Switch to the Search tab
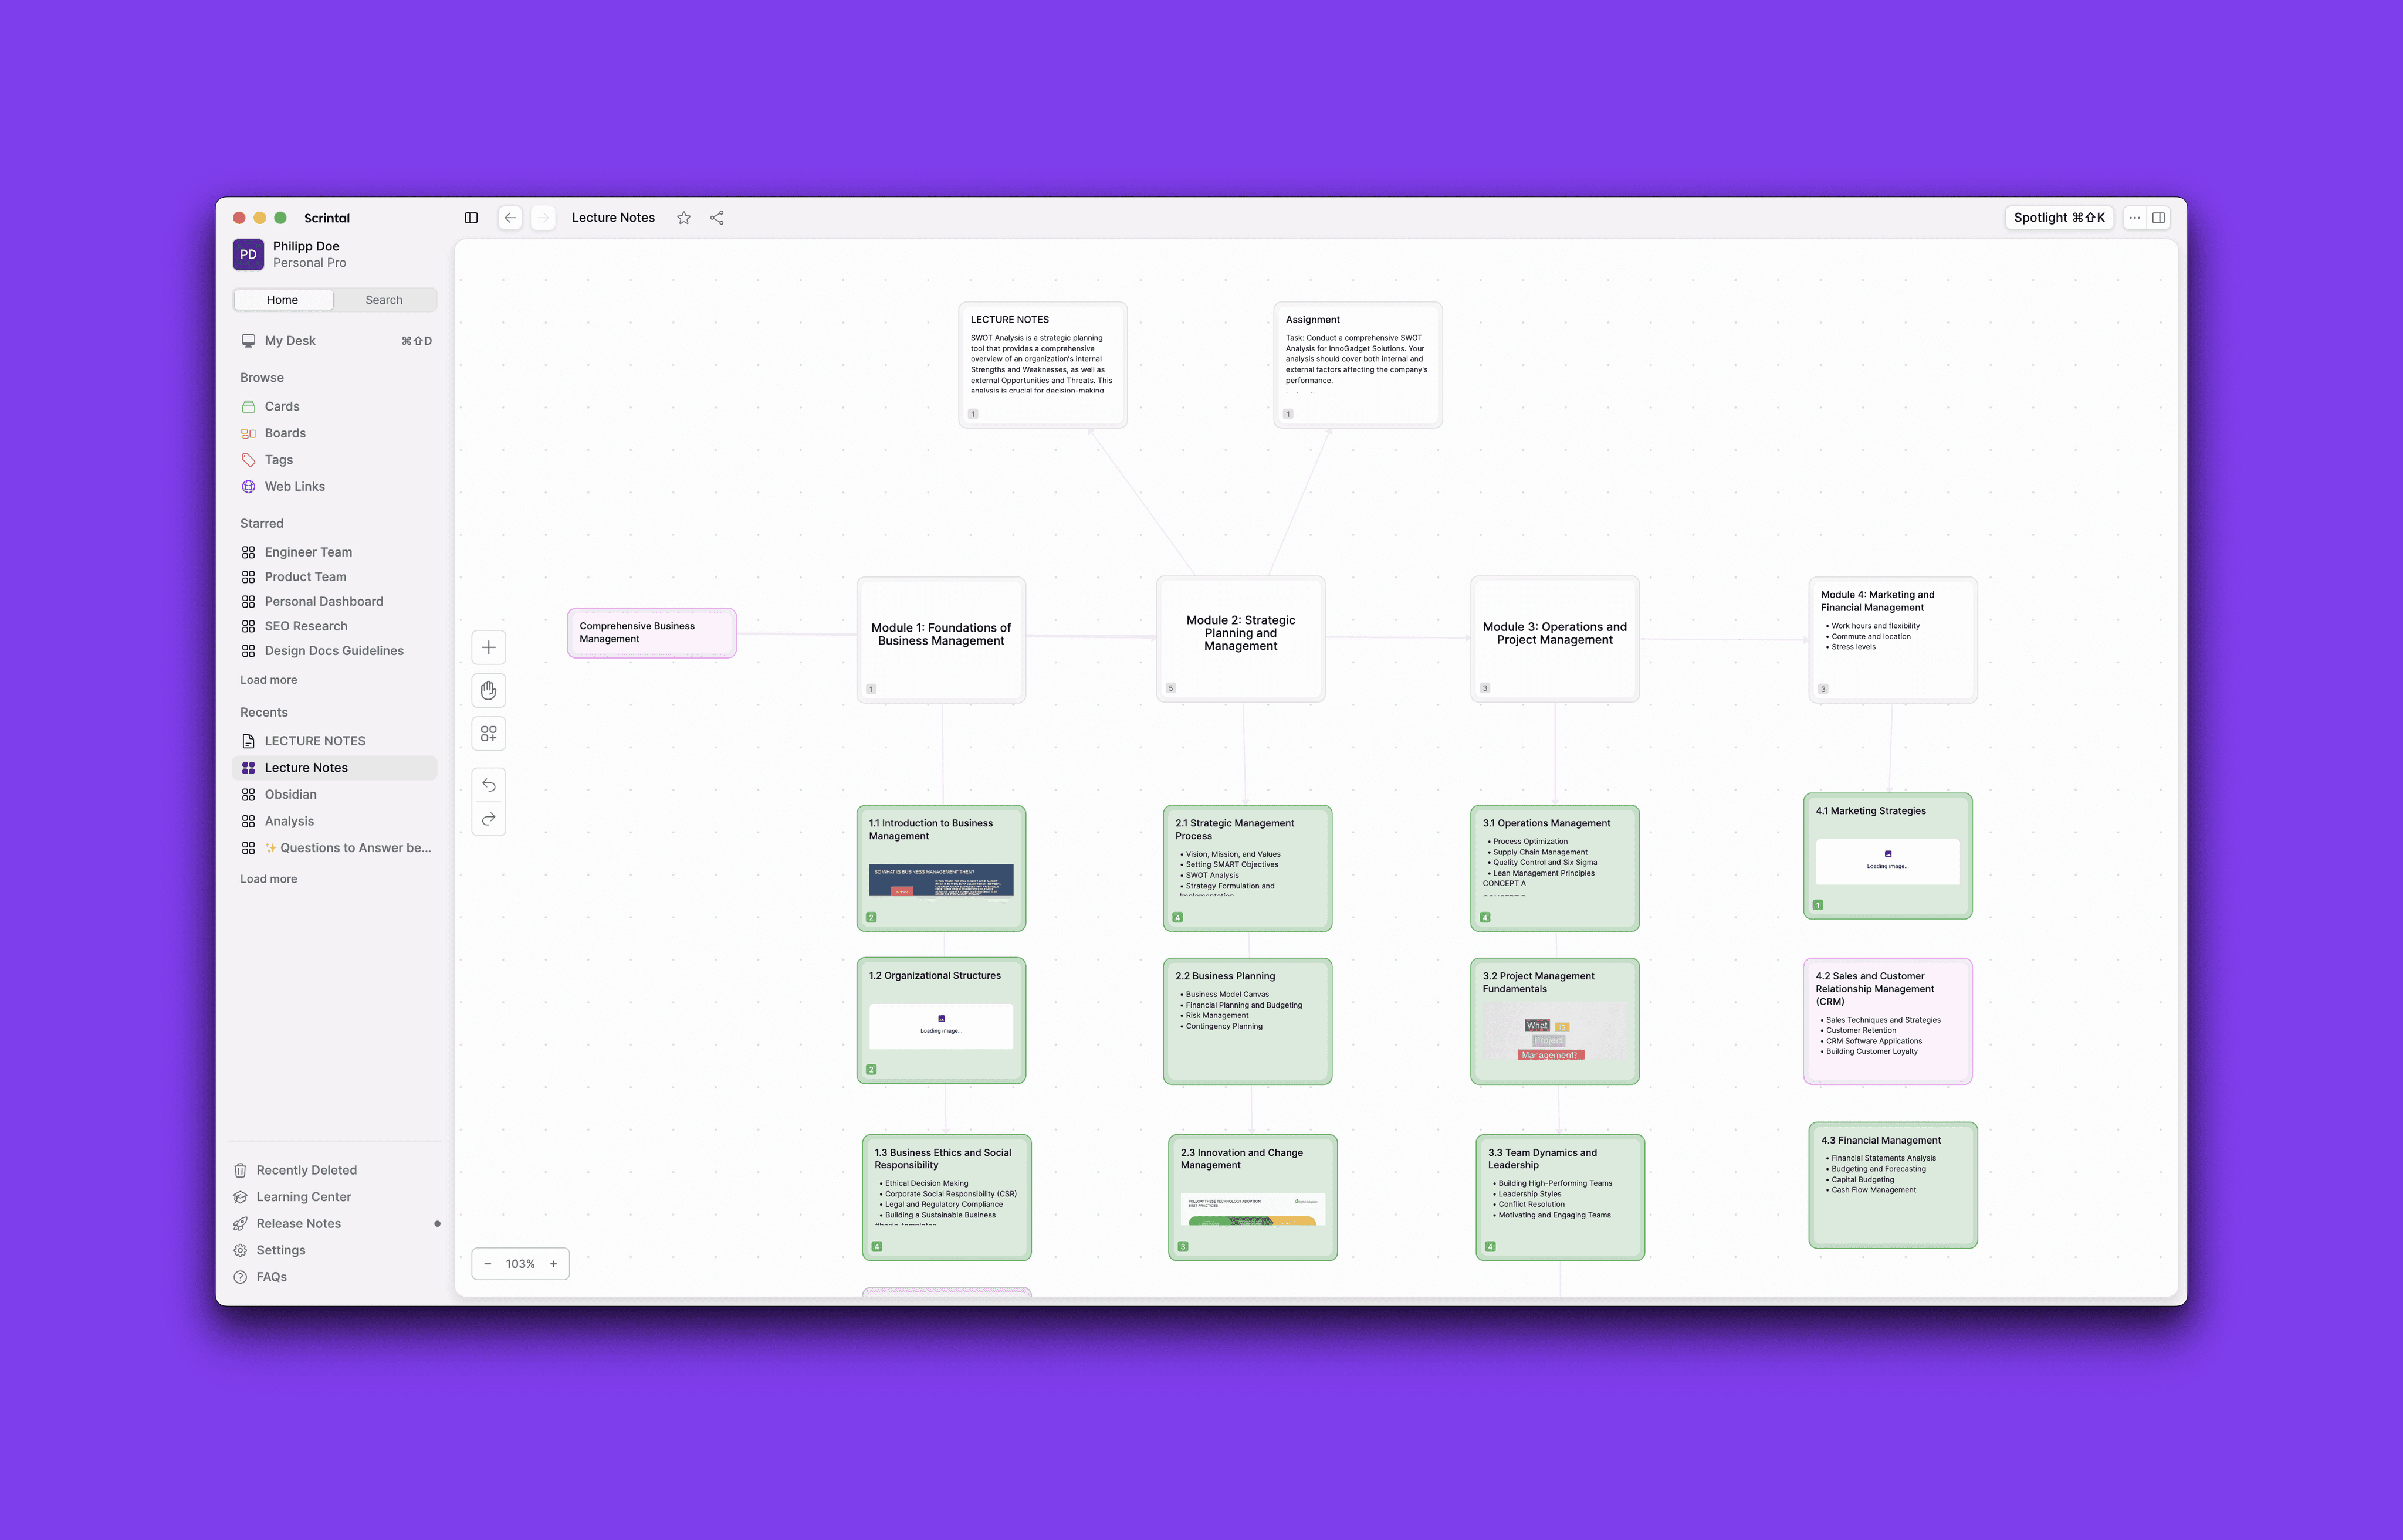Screen dimensions: 2403x1540 pyautogui.click(x=384, y=300)
